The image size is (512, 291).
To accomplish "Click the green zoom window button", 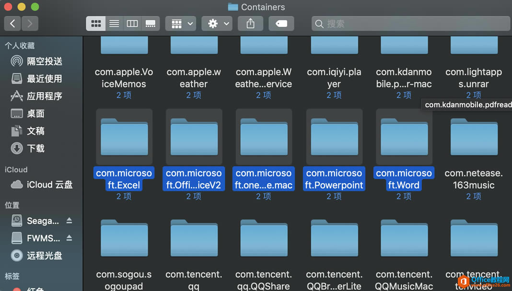I will tap(35, 7).
